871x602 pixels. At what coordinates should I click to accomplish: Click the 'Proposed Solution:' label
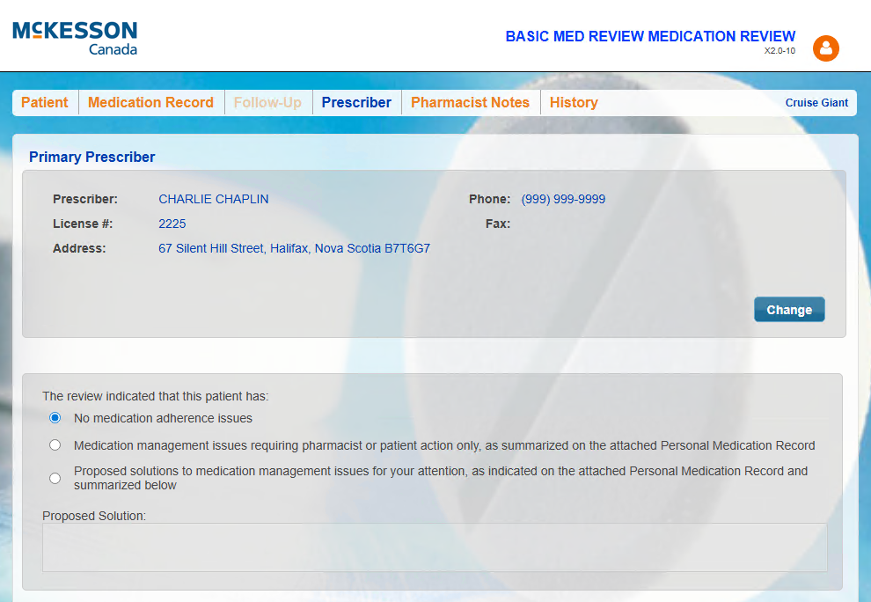pos(94,516)
